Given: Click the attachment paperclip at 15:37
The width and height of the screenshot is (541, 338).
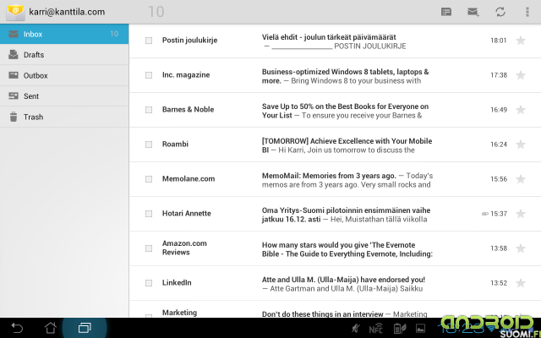Looking at the screenshot, I should coord(484,214).
